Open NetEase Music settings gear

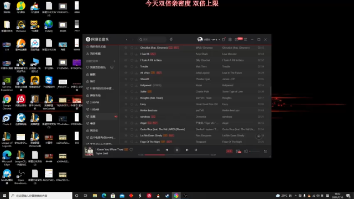click(x=230, y=39)
